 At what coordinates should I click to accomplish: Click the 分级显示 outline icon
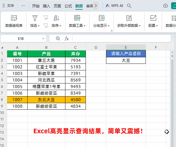tap(102, 18)
